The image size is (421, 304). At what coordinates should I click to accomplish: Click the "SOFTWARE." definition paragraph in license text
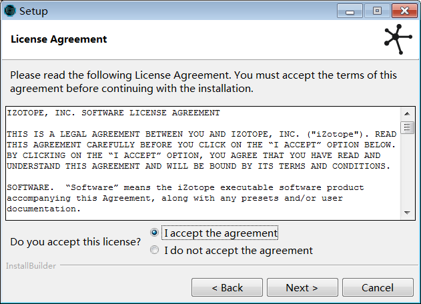(x=185, y=198)
